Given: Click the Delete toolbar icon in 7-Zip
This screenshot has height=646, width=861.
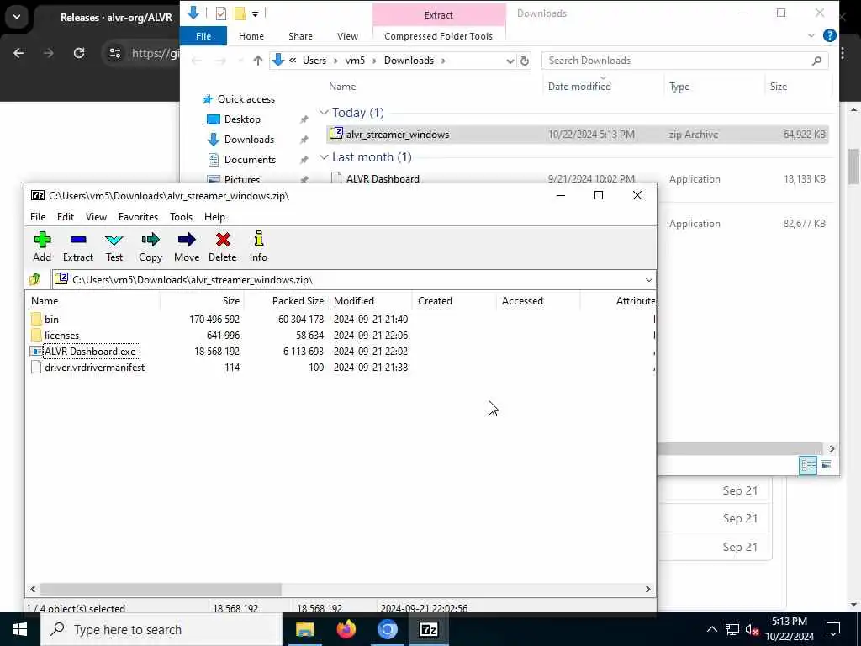Looking at the screenshot, I should pos(222,246).
